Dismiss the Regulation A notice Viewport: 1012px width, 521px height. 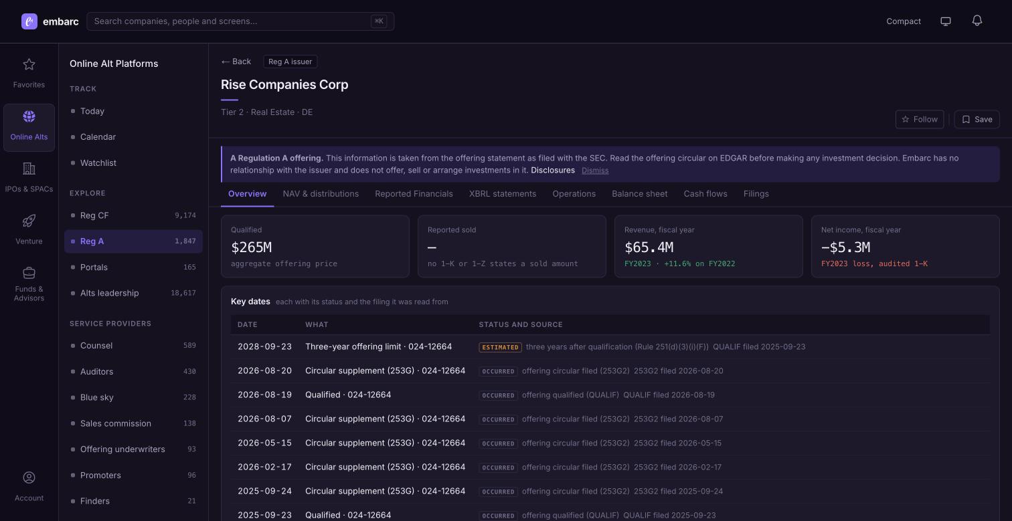pos(595,171)
